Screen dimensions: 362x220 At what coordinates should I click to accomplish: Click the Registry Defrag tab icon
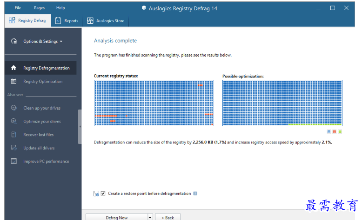[x=12, y=20]
